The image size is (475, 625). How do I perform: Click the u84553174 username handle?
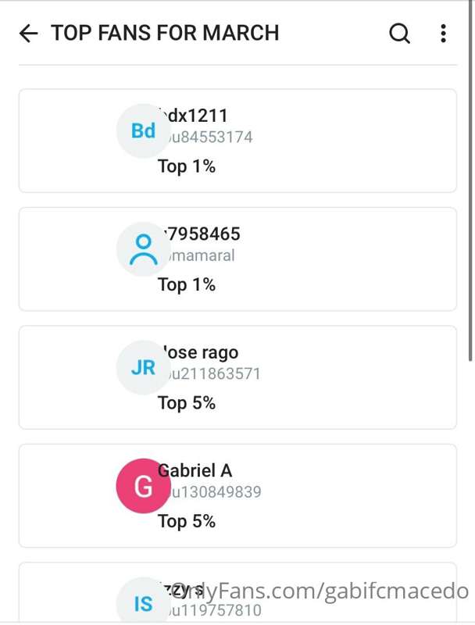pos(207,137)
